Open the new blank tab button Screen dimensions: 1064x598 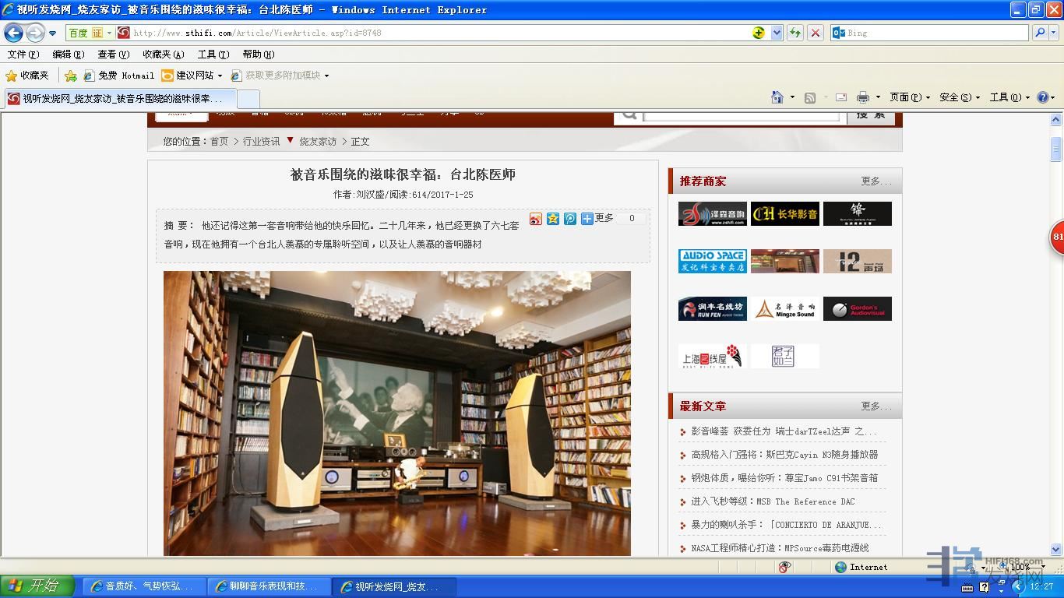coord(248,99)
